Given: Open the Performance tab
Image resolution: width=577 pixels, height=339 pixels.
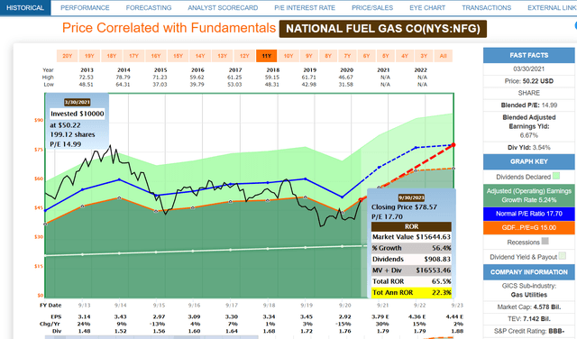Looking at the screenshot, I should 85,8.
